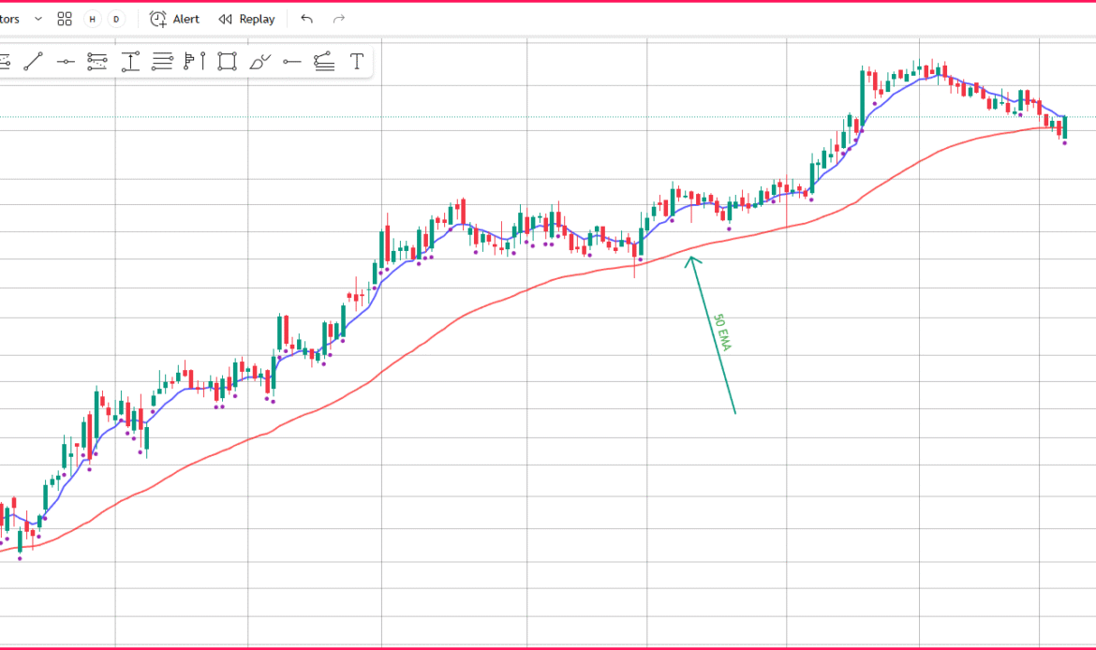This screenshot has height=650, width=1096.
Task: Select the Rectangle drawing tool
Action: pos(227,62)
